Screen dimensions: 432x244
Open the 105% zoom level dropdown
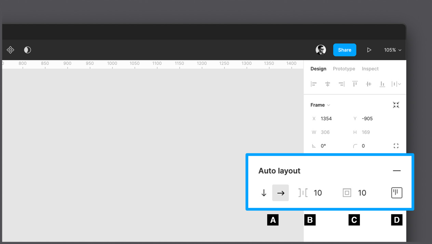tap(392, 50)
